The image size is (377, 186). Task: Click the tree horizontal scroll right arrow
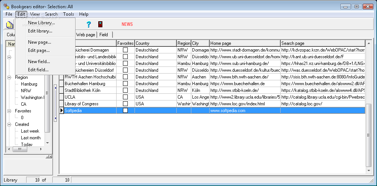[41, 149]
